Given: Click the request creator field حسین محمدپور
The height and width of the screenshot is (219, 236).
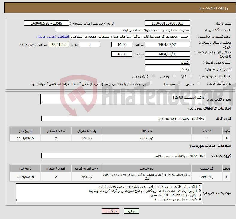Looking at the screenshot, I should 130,37.
